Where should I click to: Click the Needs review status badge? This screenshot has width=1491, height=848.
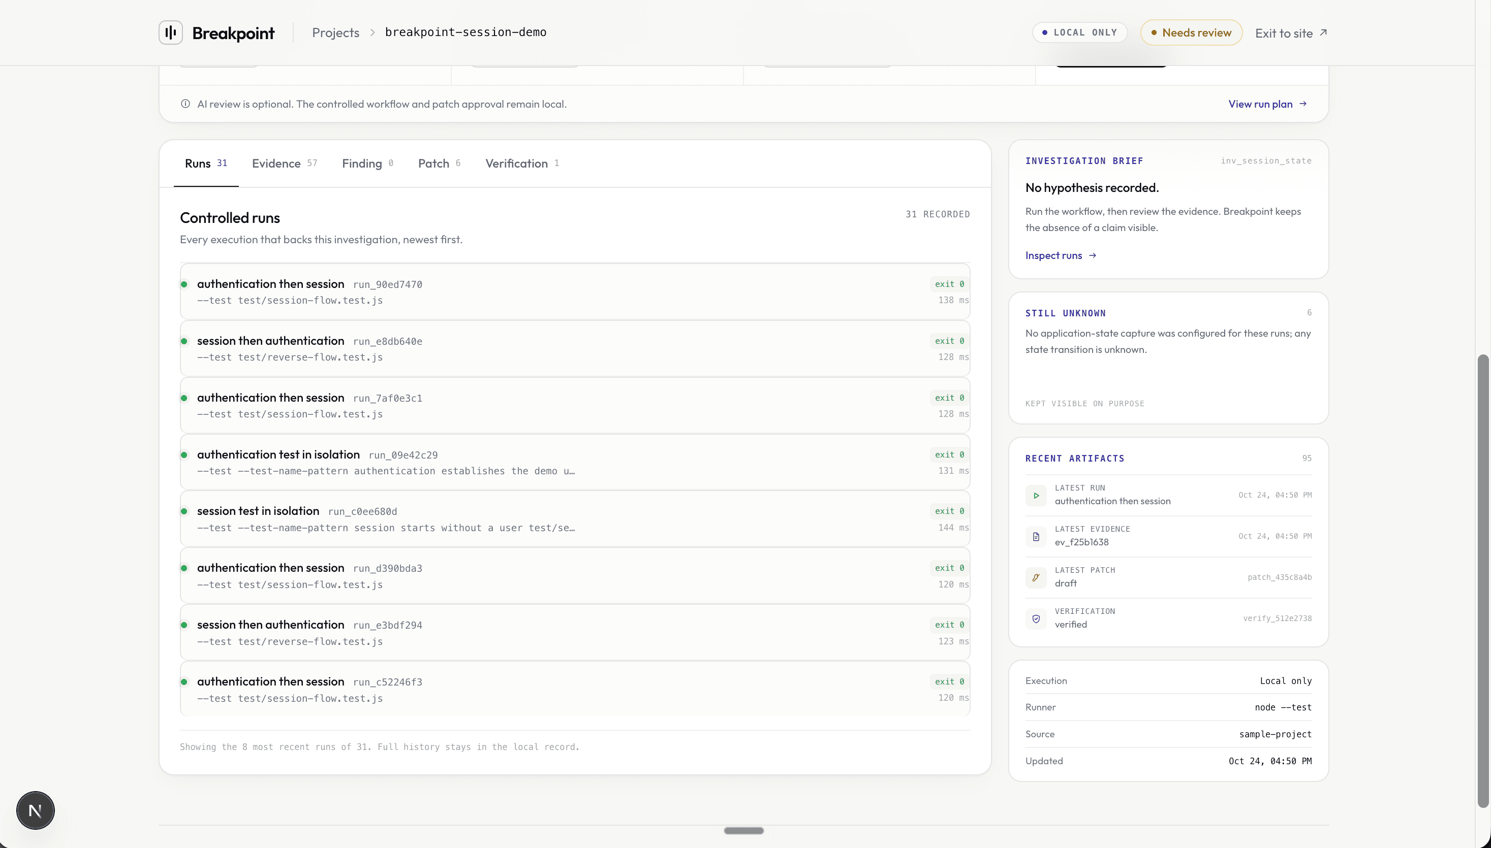[1191, 32]
